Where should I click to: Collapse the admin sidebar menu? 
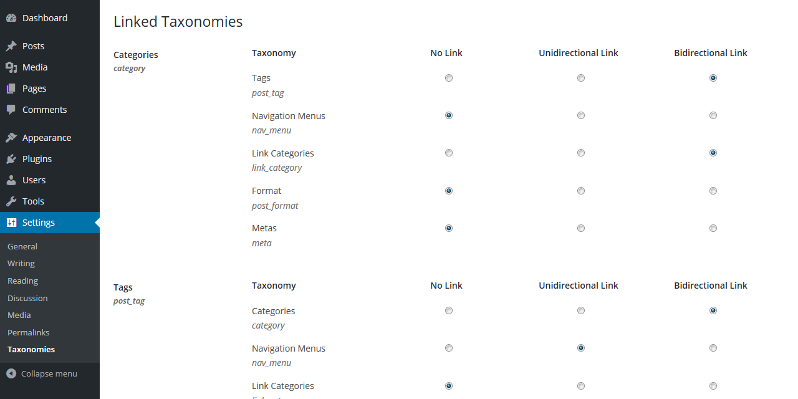pos(42,373)
